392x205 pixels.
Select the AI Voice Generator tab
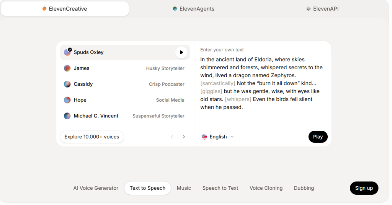(96, 188)
